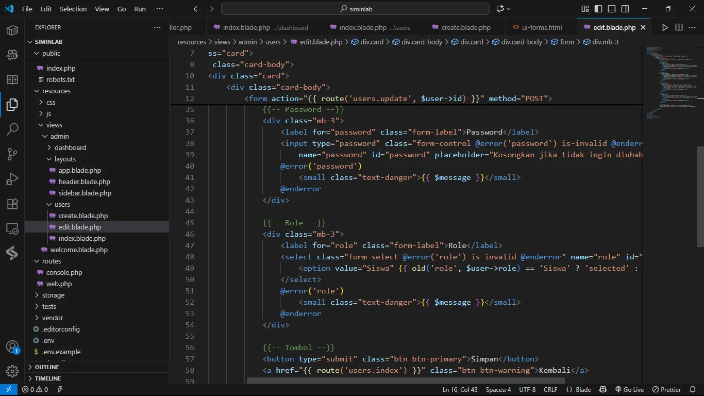
Task: Click the Manage gear icon
Action: tap(12, 371)
